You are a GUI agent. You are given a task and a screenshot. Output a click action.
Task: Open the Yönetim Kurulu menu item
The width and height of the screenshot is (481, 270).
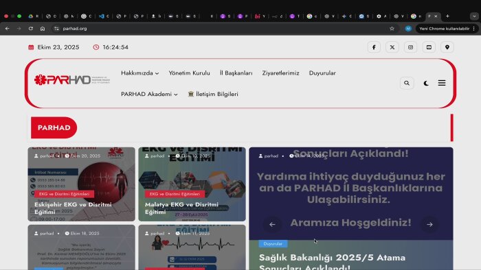point(189,73)
